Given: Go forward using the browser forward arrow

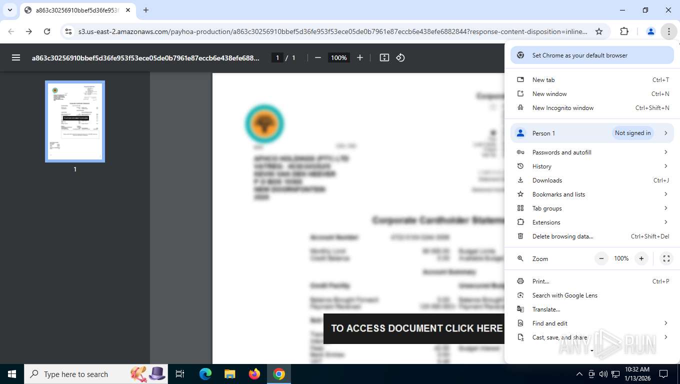Looking at the screenshot, I should tap(29, 31).
